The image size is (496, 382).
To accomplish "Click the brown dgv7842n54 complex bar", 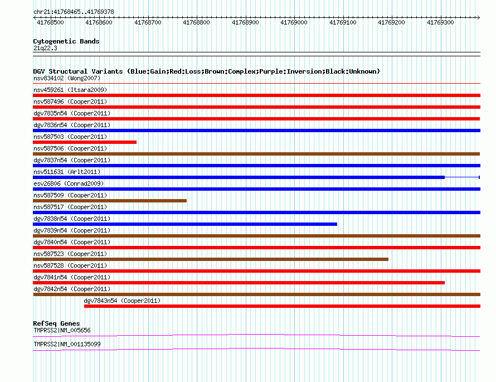I will 256,294.
